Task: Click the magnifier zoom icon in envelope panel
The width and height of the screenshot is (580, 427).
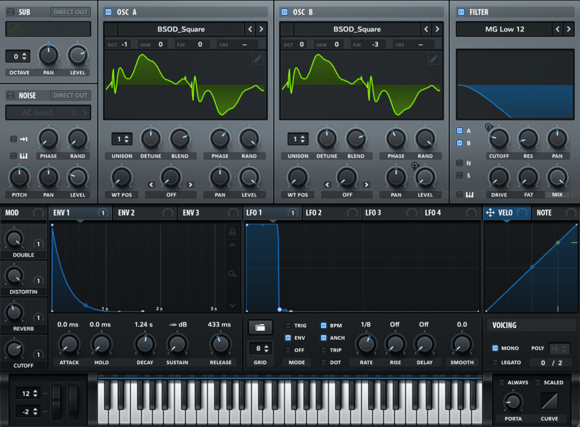Action: 232,274
